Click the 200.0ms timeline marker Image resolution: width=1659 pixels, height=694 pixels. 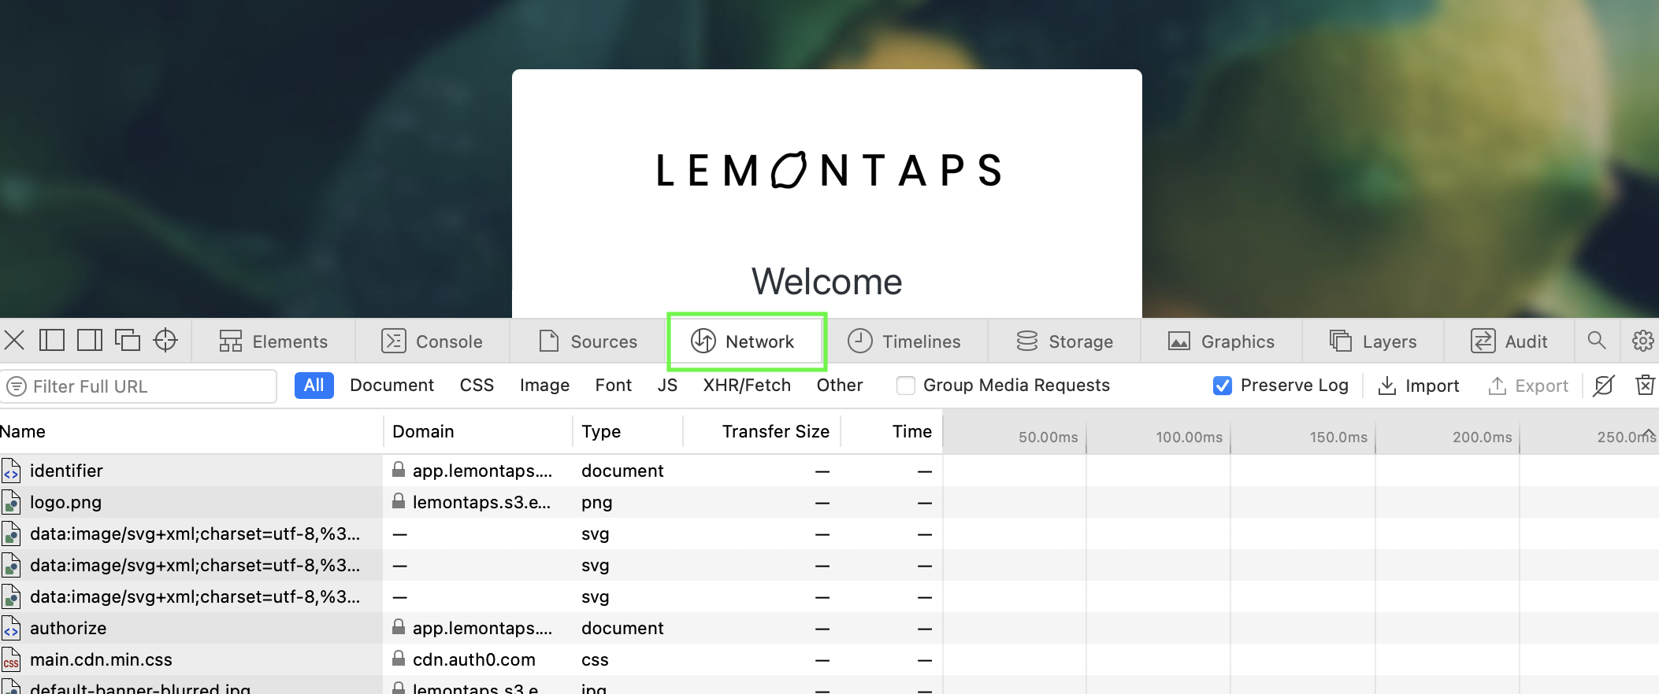[x=1482, y=437]
